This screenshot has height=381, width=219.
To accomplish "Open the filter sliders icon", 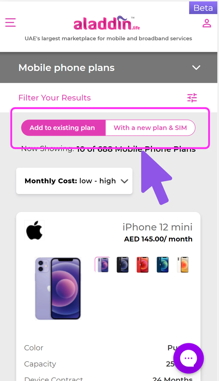I will [x=192, y=98].
